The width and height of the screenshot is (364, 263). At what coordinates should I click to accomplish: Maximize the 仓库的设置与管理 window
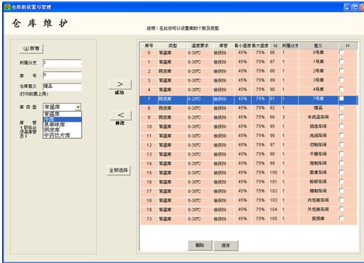click(356, 7)
